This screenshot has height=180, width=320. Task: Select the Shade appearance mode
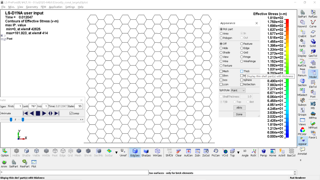pos(221,52)
